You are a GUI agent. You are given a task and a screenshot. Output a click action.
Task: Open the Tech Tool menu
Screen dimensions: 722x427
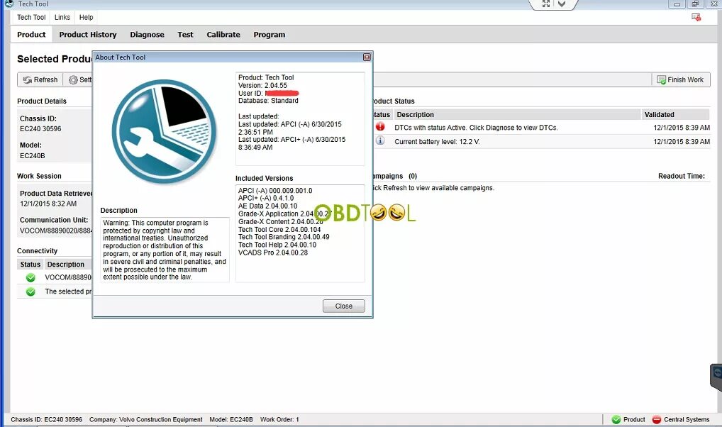click(31, 18)
